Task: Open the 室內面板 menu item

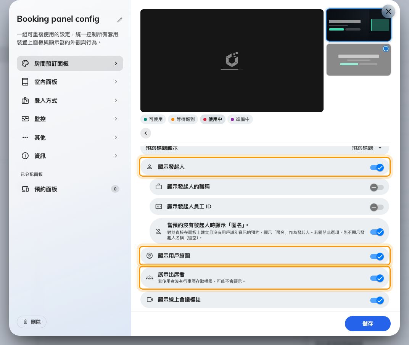Action: click(x=70, y=82)
